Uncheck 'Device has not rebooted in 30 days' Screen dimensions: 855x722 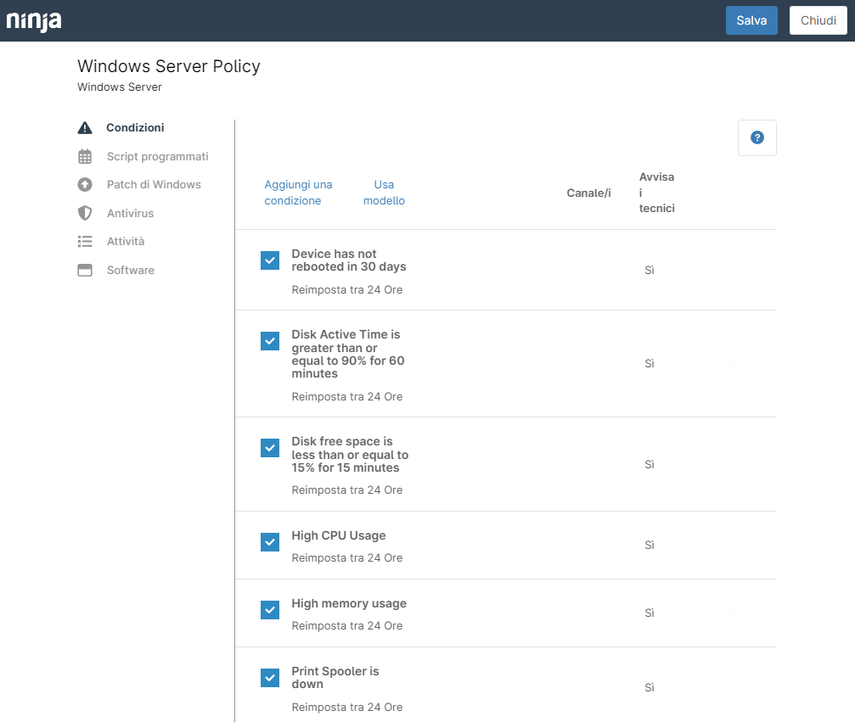click(270, 260)
